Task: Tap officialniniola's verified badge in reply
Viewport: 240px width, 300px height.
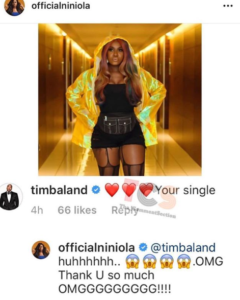Action: (x=143, y=247)
